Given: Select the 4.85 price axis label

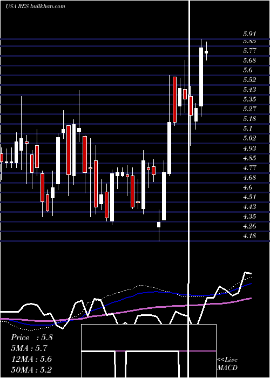Looking at the screenshot, I should point(249,158).
